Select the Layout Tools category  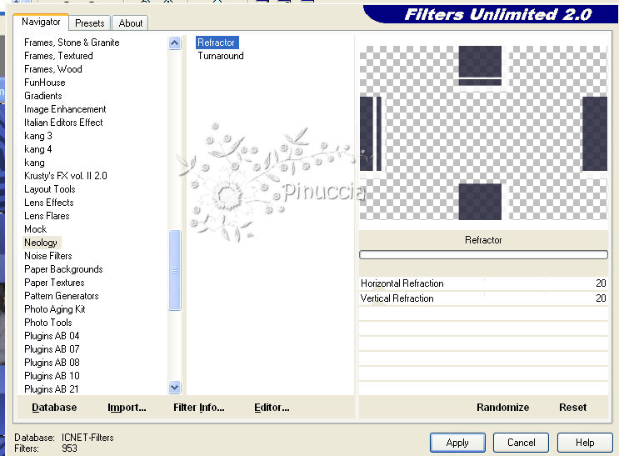(50, 189)
